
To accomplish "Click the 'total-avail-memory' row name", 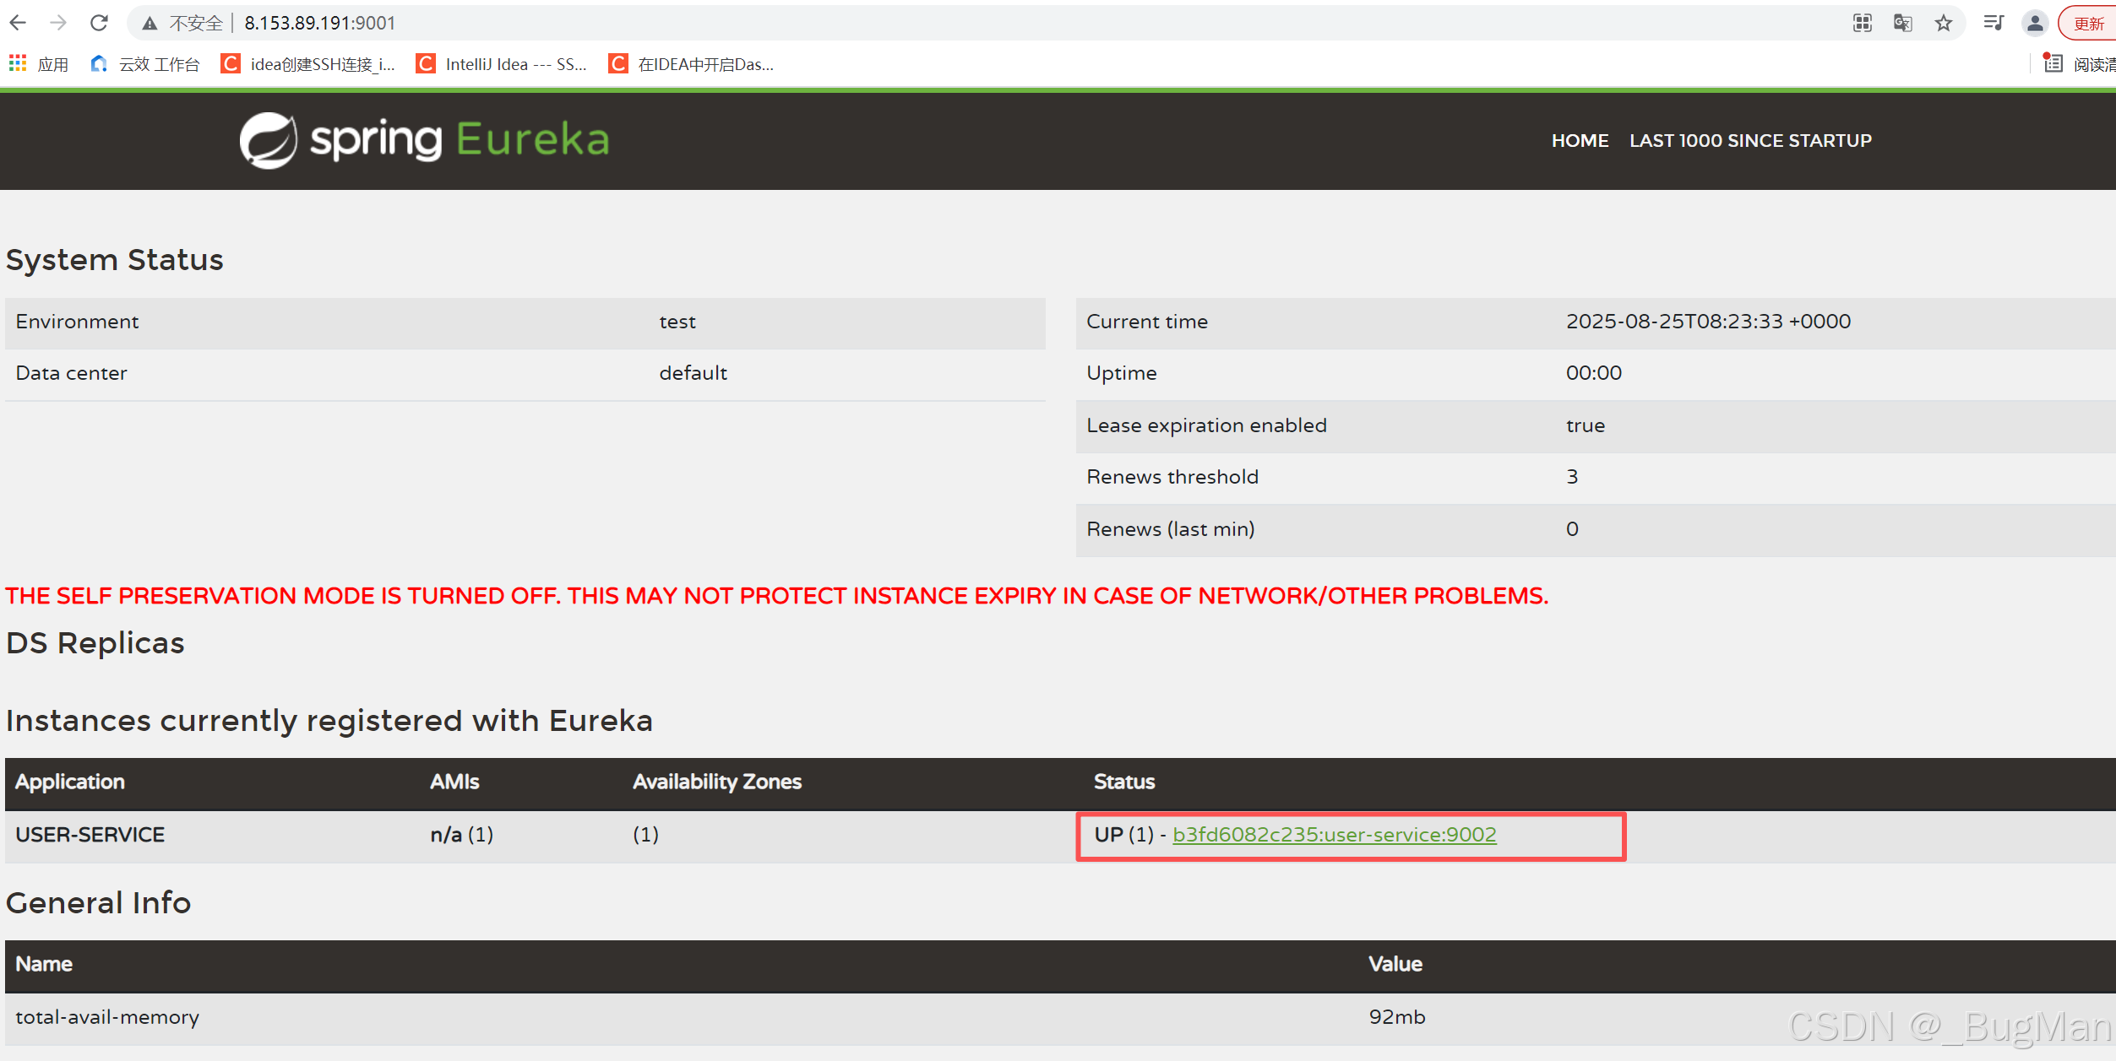I will 107,1017.
